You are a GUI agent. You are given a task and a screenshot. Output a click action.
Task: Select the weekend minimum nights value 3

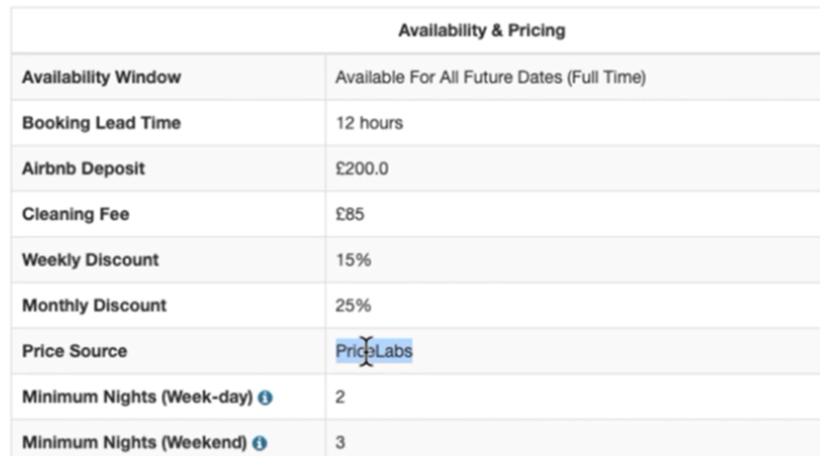tap(340, 443)
